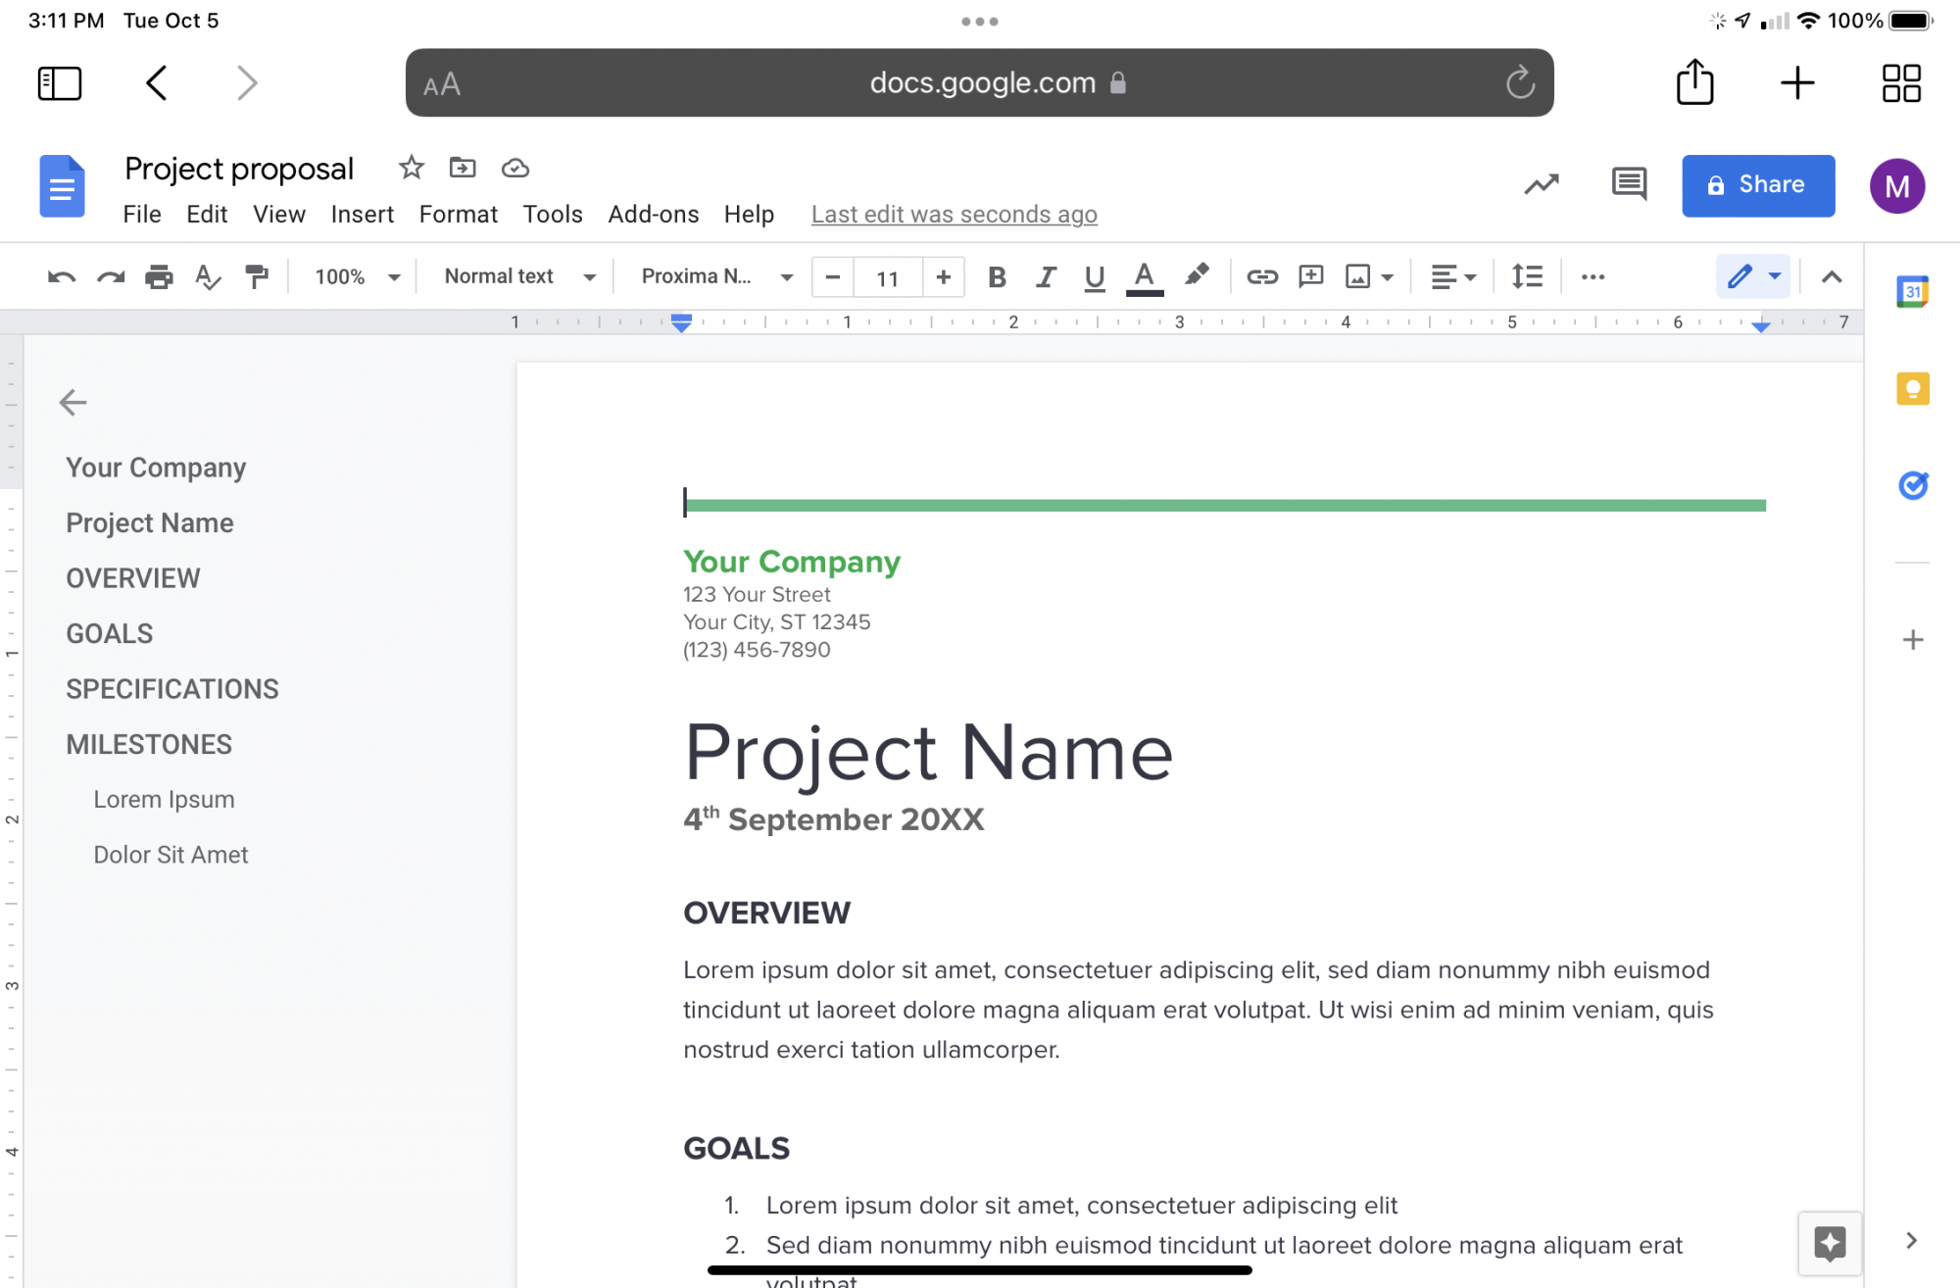Open the Format menu

458,214
